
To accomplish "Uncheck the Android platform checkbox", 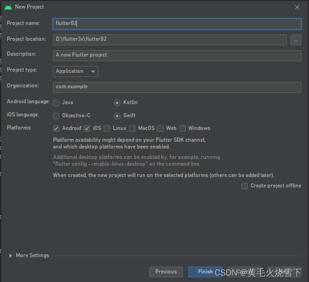I will (56, 129).
